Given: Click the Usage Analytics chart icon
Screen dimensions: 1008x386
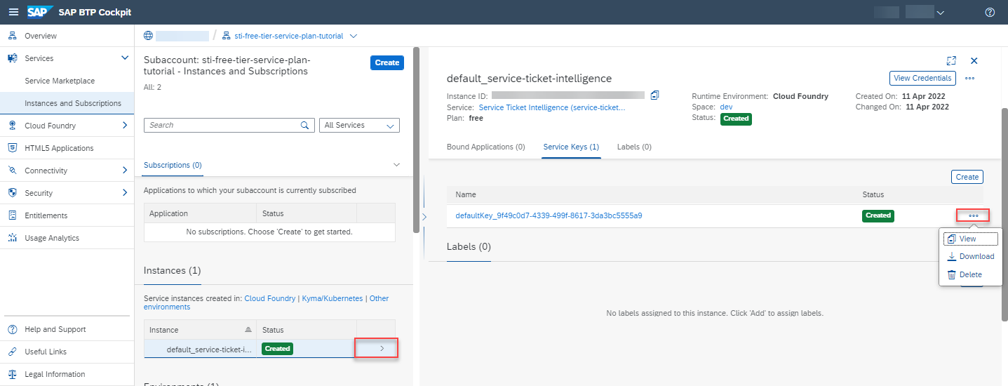Looking at the screenshot, I should point(12,238).
